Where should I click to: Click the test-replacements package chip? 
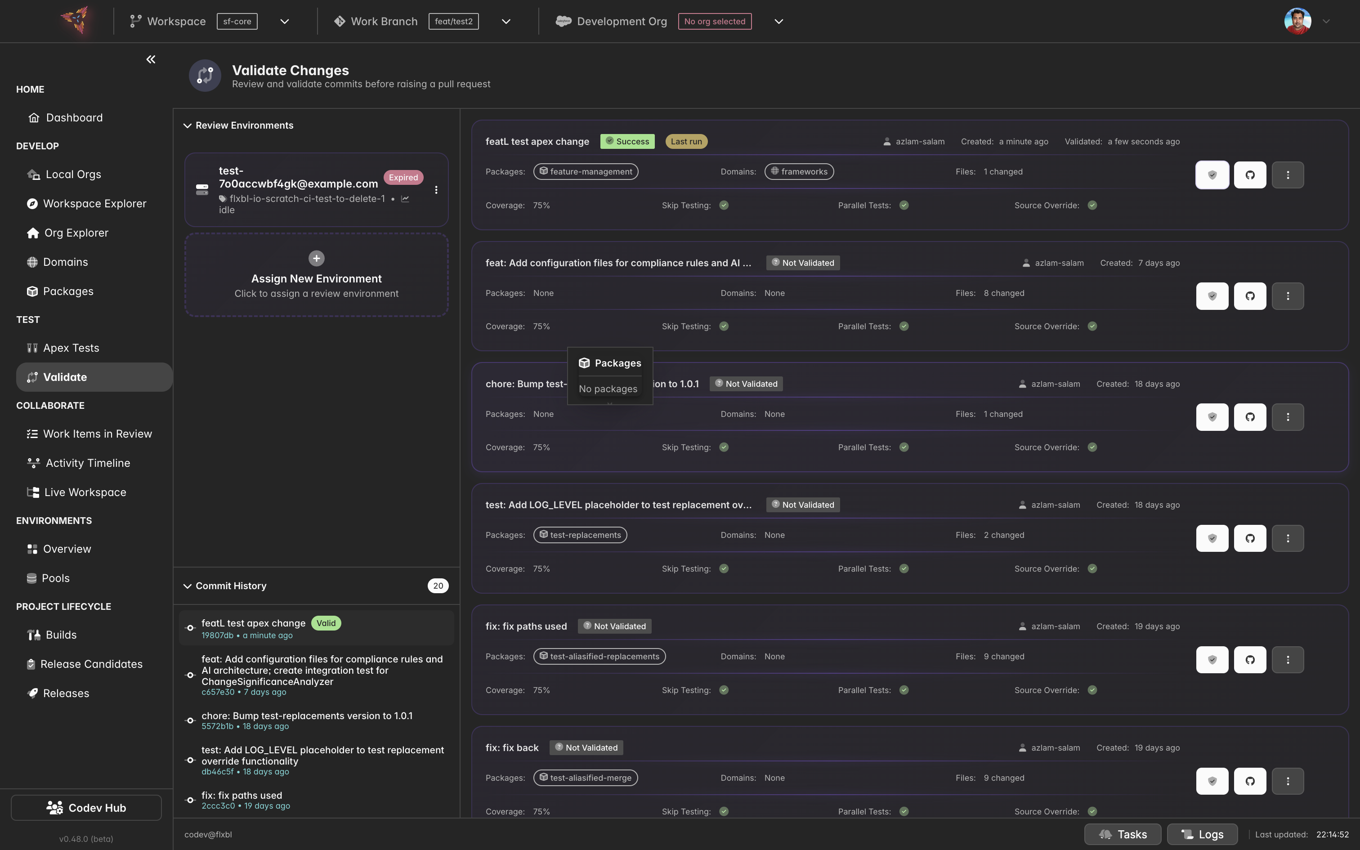[580, 535]
